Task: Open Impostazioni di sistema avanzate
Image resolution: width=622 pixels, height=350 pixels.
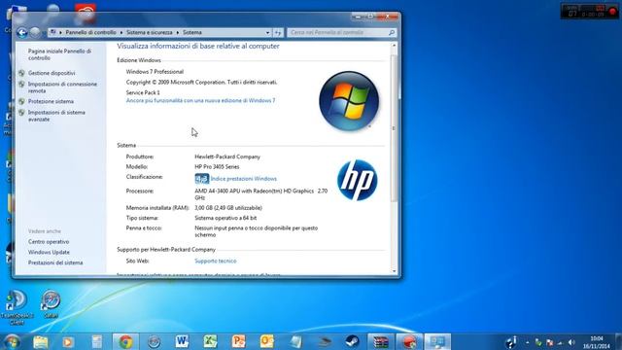Action: tap(56, 116)
